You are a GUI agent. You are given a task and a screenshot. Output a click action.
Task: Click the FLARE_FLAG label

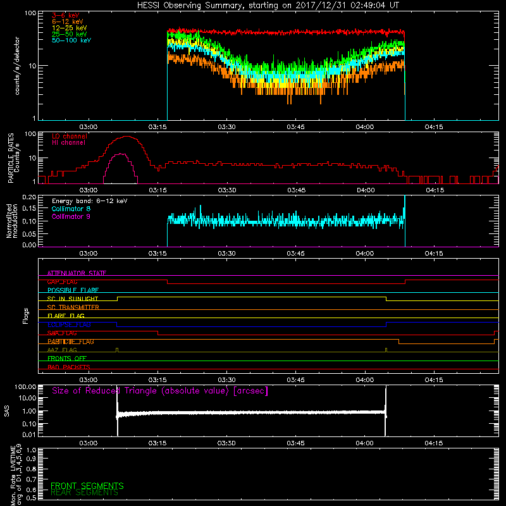[66, 316]
